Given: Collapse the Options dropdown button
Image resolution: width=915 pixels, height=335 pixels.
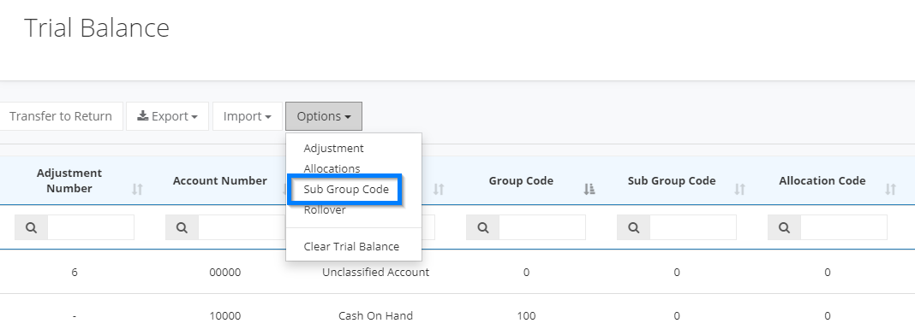Looking at the screenshot, I should click(x=324, y=116).
